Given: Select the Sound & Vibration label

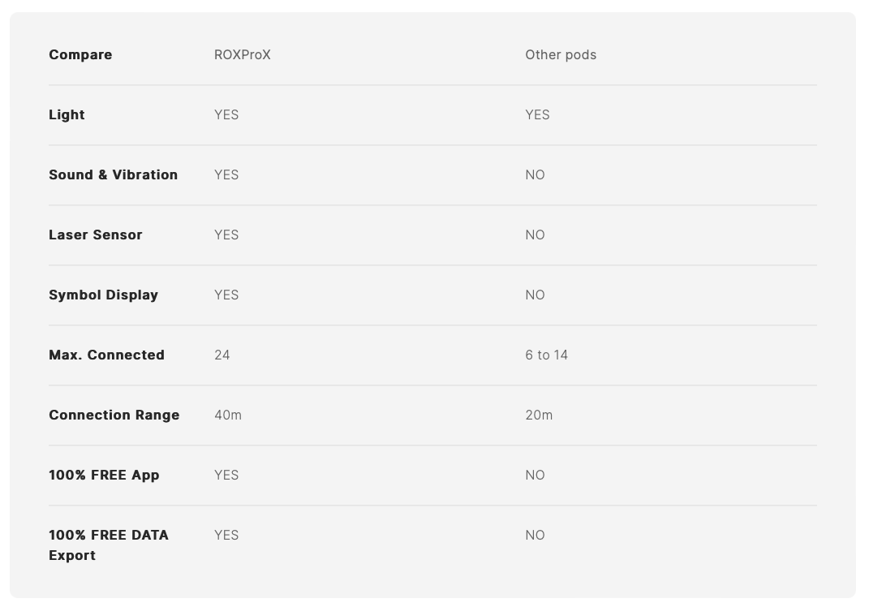Looking at the screenshot, I should 113,174.
